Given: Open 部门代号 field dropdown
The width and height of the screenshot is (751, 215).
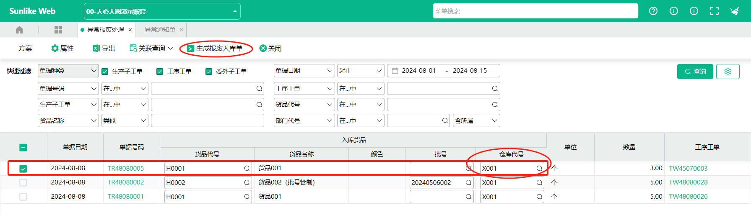Looking at the screenshot, I should tap(304, 121).
